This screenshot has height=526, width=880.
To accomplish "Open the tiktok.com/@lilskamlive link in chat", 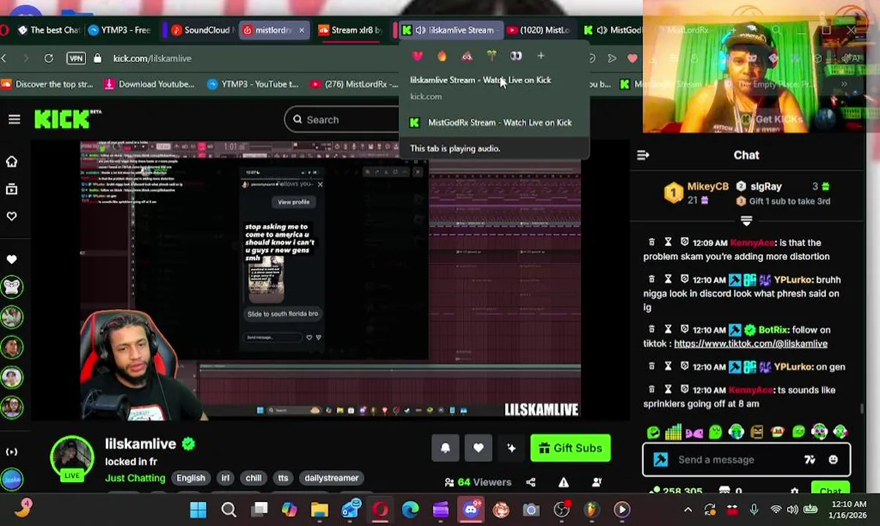I will tap(751, 343).
